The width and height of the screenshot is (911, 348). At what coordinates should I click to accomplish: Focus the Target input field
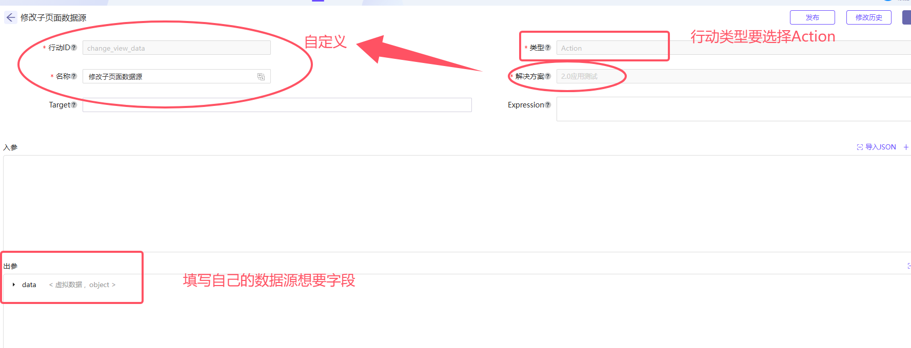[277, 105]
